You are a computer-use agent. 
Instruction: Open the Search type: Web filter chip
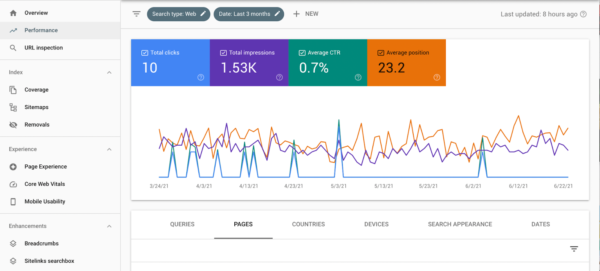pos(178,14)
